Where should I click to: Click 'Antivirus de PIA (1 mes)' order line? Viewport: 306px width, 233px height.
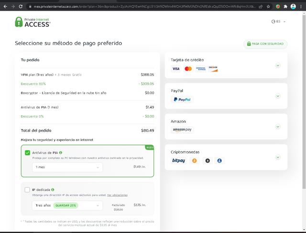click(x=40, y=107)
